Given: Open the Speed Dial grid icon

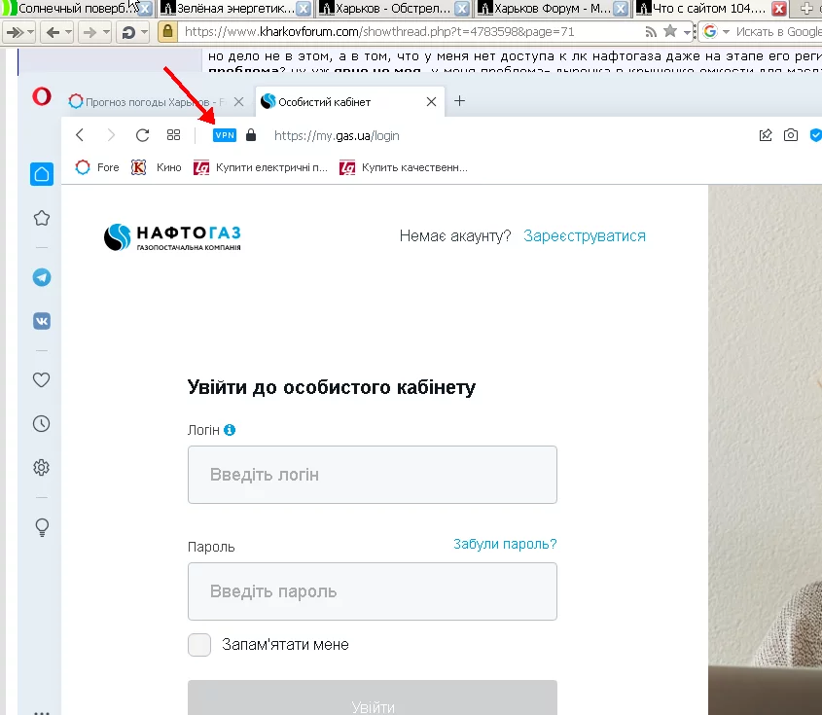Looking at the screenshot, I should pyautogui.click(x=173, y=135).
